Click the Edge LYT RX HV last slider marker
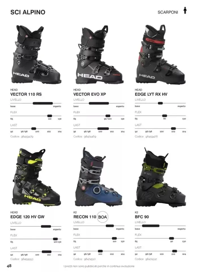The image size is (198, 272). [x=173, y=129]
